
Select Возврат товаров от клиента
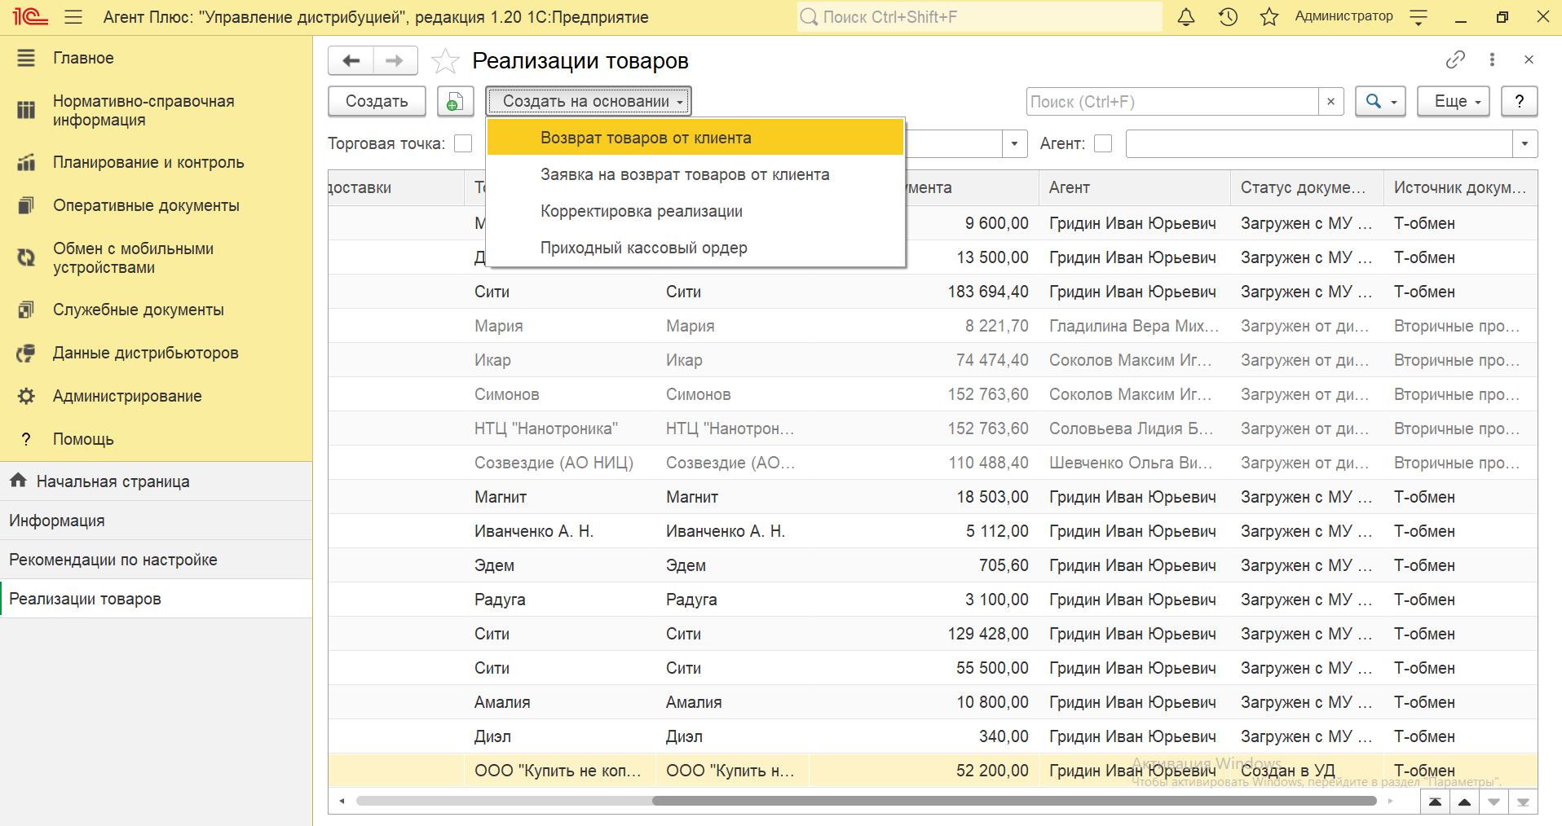[x=646, y=138]
